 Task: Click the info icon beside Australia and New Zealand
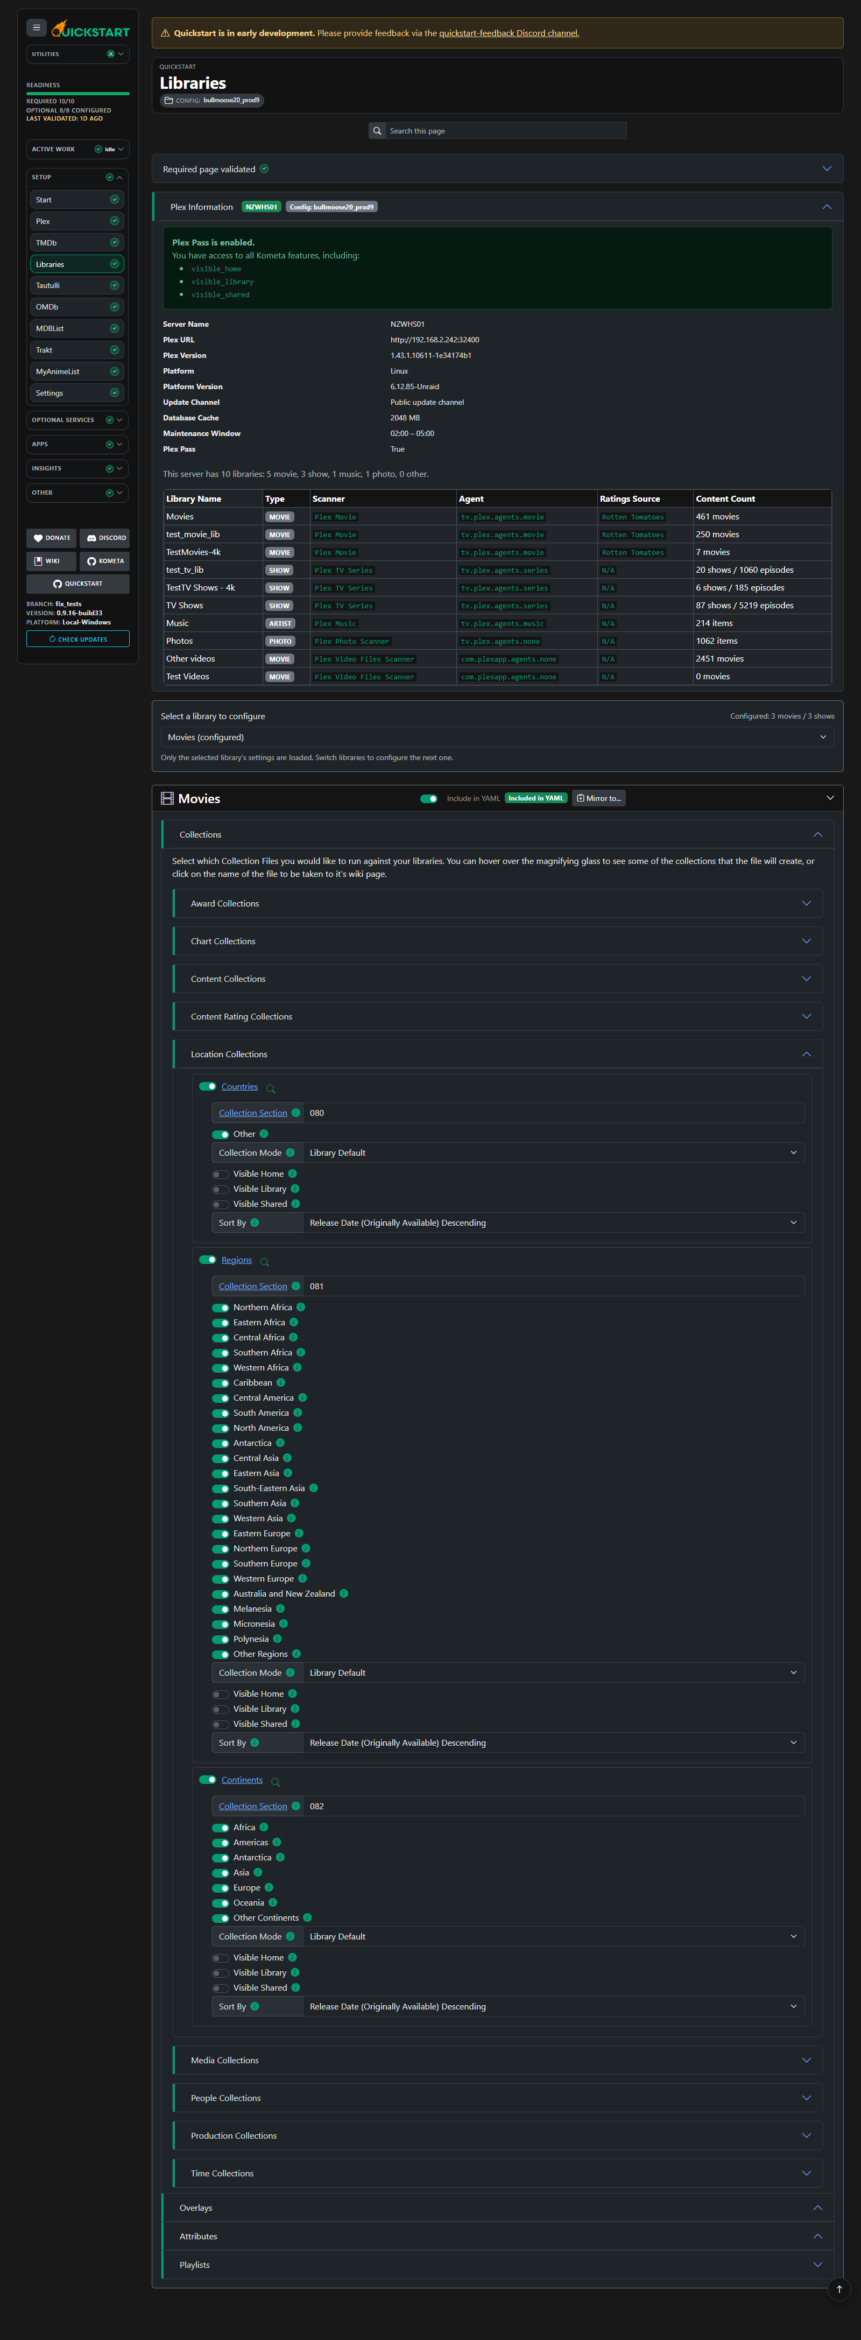tap(343, 1593)
